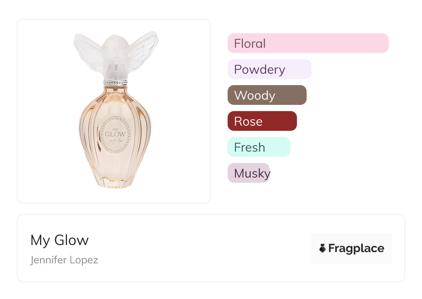Click the letter F in Fragplace
The image size is (422, 299).
[x=332, y=248]
